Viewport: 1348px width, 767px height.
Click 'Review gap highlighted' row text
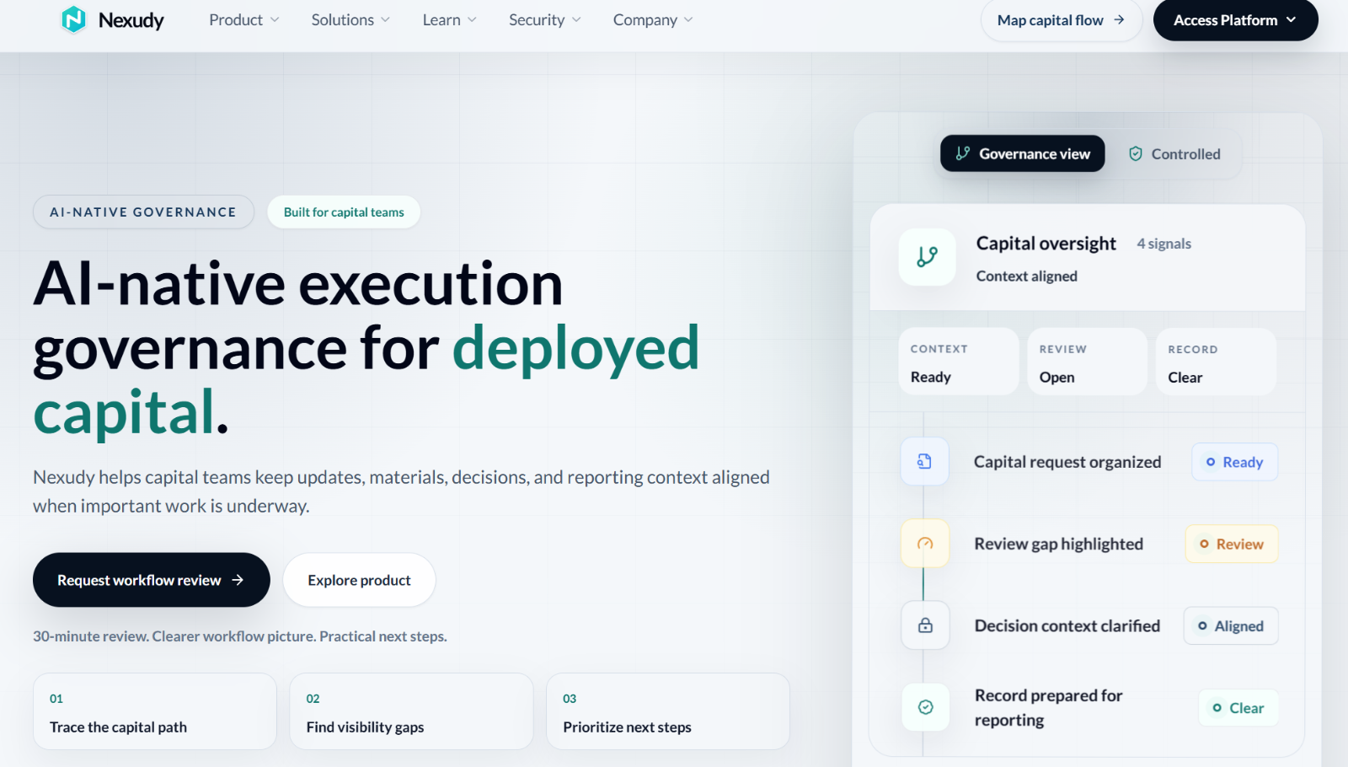click(x=1059, y=544)
